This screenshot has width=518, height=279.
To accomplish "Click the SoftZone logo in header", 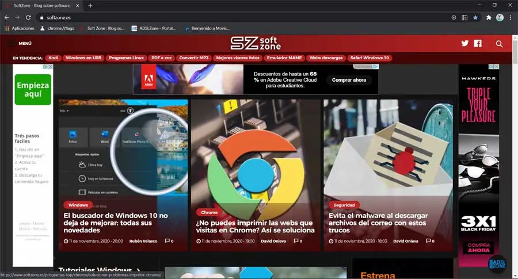I will pyautogui.click(x=256, y=43).
